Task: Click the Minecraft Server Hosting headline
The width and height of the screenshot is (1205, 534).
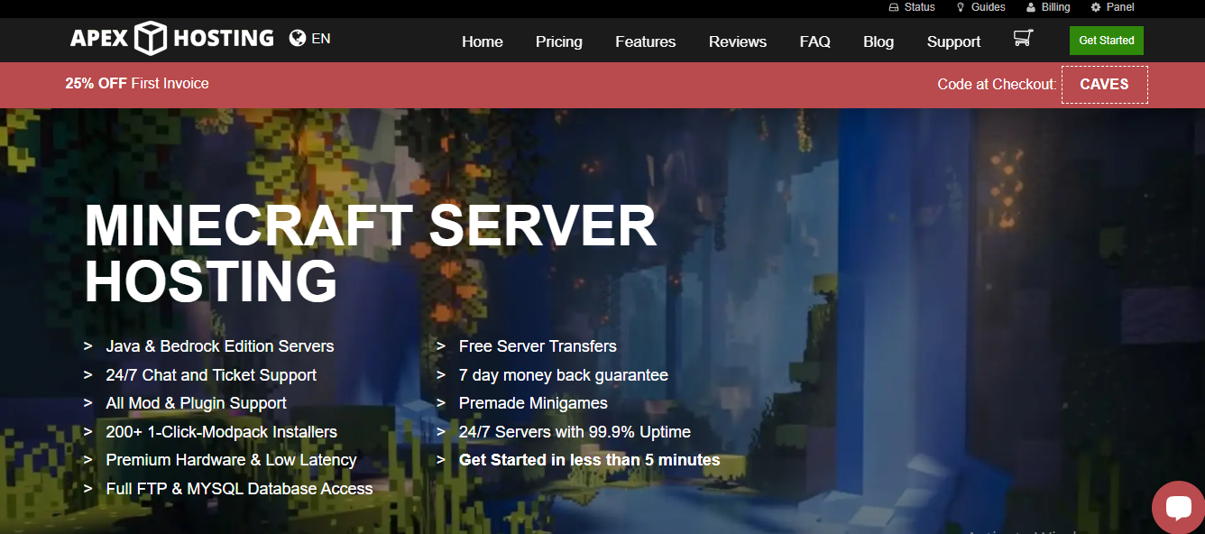Action: [370, 253]
